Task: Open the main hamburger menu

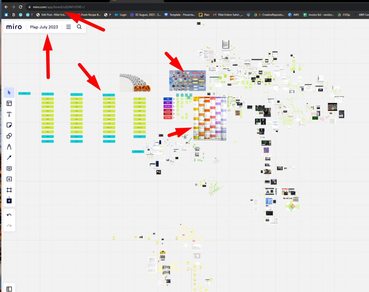Action: 68,27
